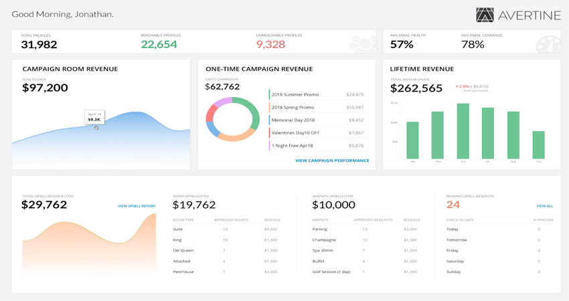
Task: Open the View Upsell Report link
Action: coord(137,206)
